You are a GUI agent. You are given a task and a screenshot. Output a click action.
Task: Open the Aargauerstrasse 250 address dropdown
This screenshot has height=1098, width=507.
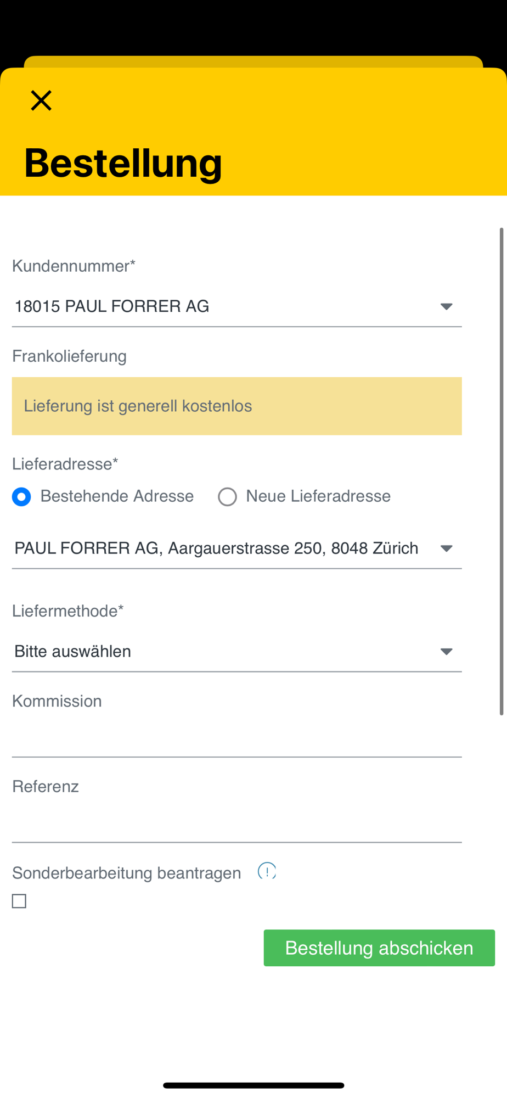point(237,548)
